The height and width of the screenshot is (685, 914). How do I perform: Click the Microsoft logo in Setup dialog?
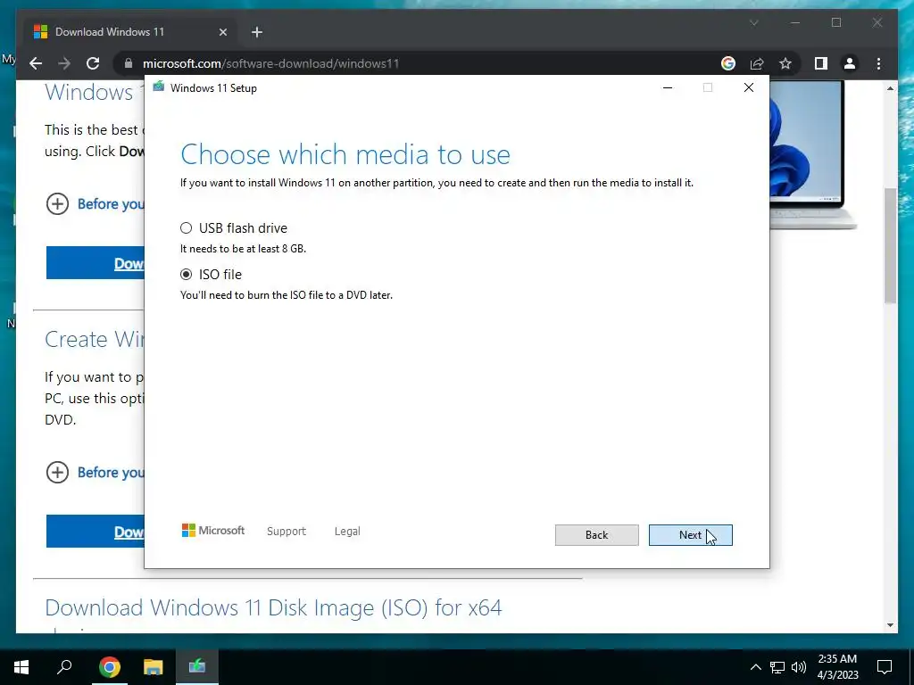pos(213,530)
